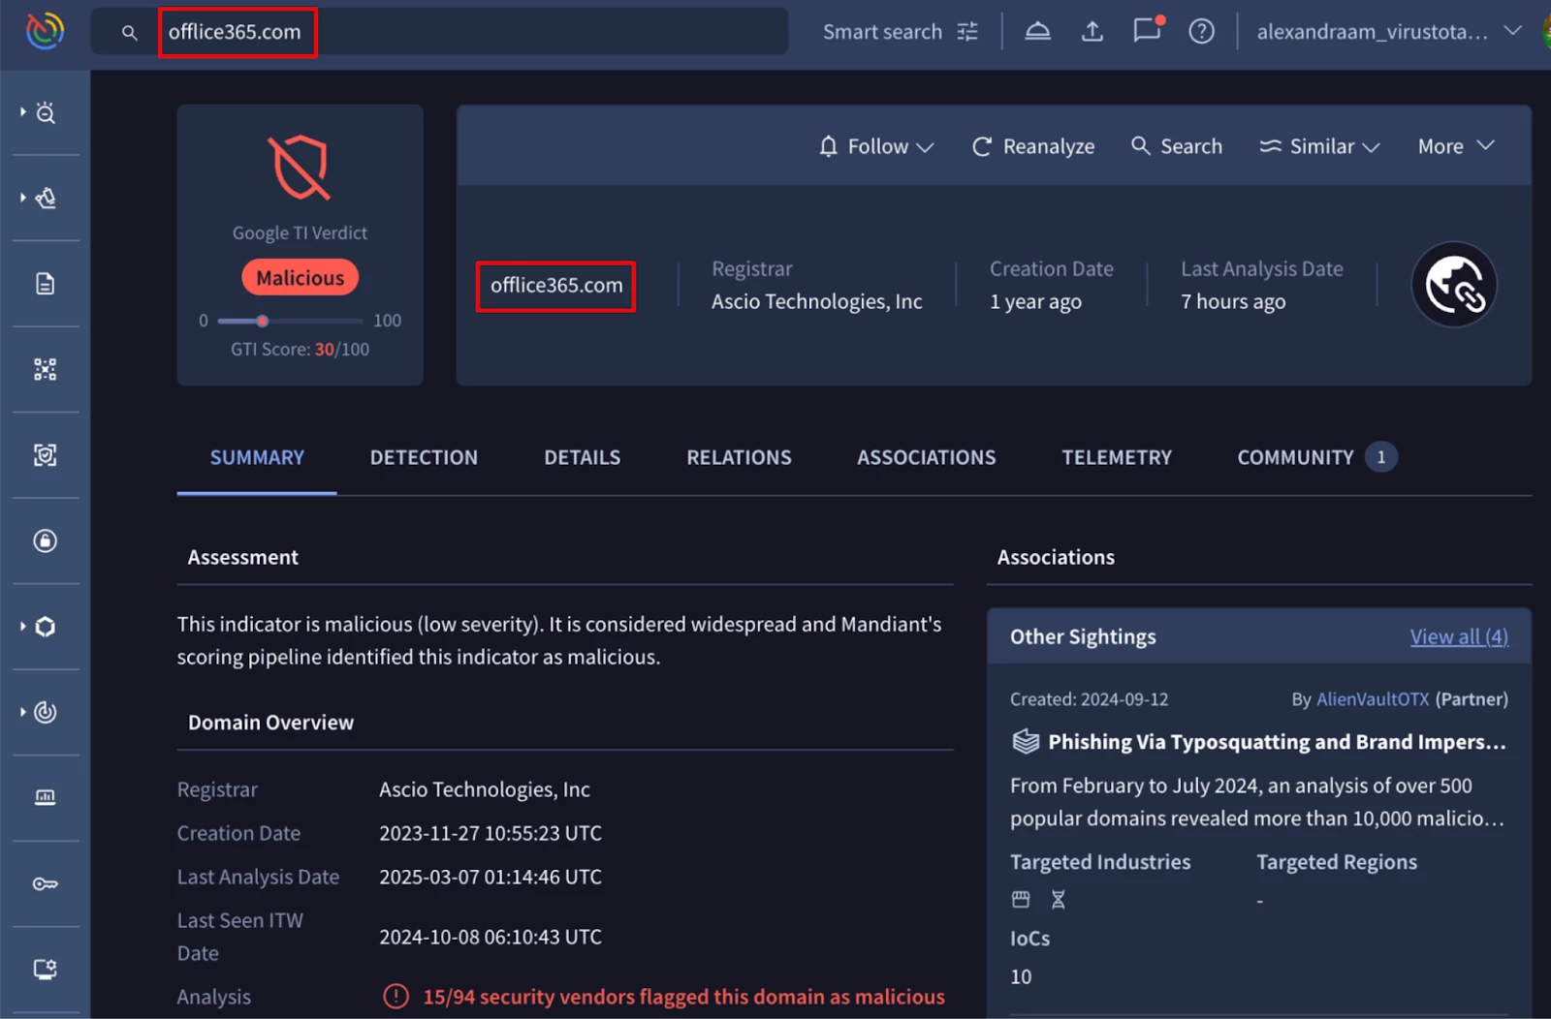Click the VirusTotal logo icon
Image resolution: width=1551 pixels, height=1019 pixels.
45,31
